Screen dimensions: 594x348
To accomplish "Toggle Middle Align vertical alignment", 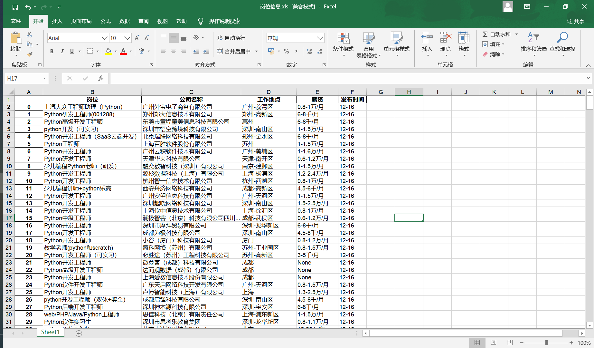I will (174, 38).
